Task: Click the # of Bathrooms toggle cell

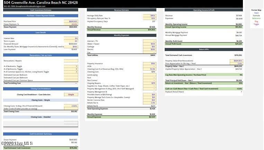Action: (71, 69)
